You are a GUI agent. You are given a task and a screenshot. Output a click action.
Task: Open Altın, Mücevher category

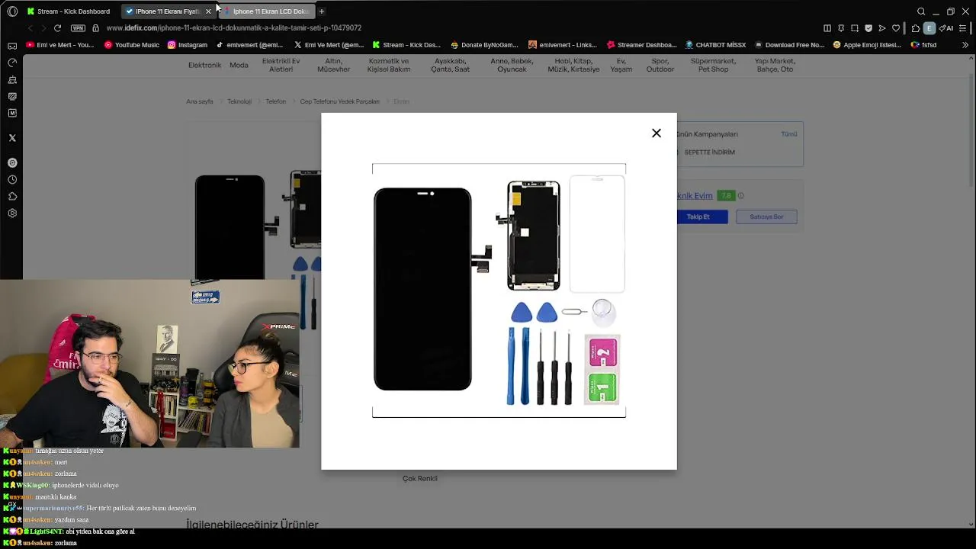point(333,65)
